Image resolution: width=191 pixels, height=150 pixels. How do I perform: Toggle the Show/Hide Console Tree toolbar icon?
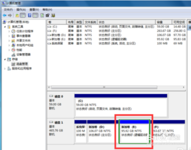click(23, 15)
